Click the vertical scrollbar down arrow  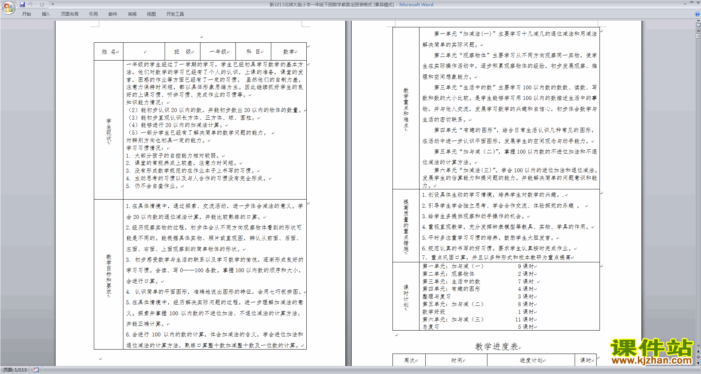pos(698,346)
